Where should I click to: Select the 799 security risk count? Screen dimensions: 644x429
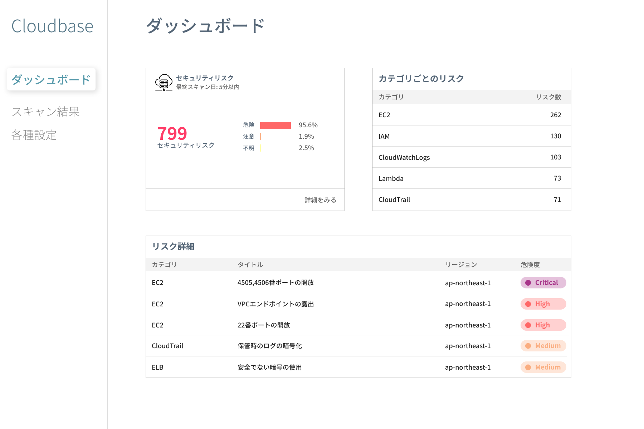pos(172,134)
